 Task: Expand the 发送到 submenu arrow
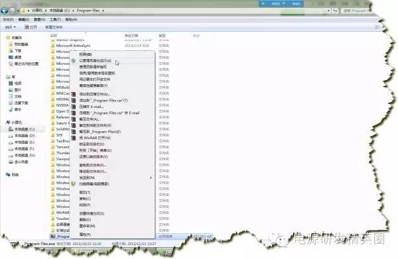(151, 178)
